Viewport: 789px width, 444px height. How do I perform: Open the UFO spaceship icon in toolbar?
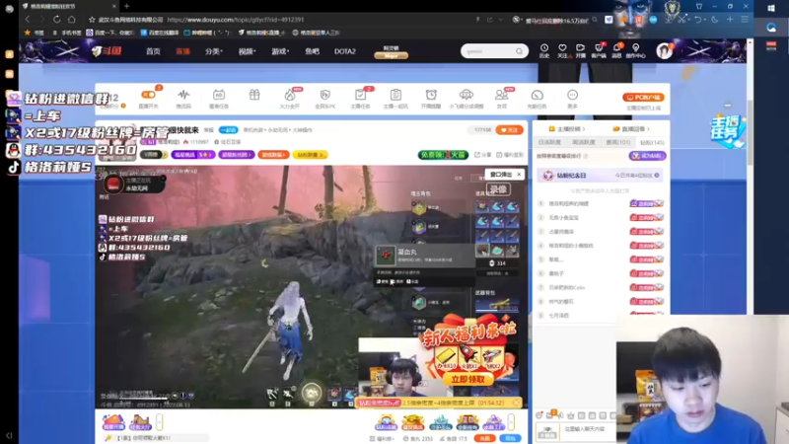pyautogui.click(x=466, y=95)
